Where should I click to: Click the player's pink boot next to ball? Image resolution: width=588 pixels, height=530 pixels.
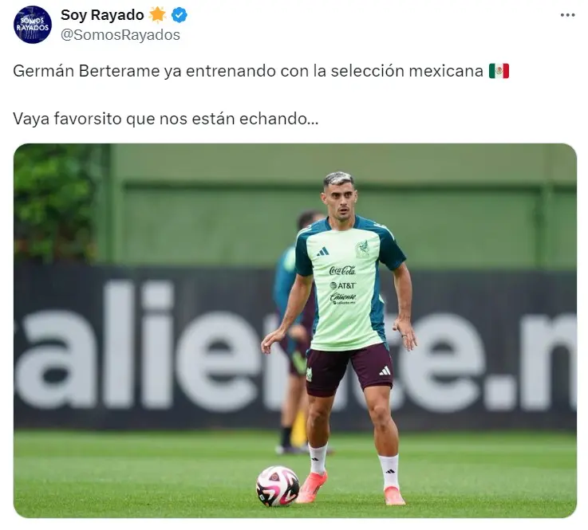point(311,487)
